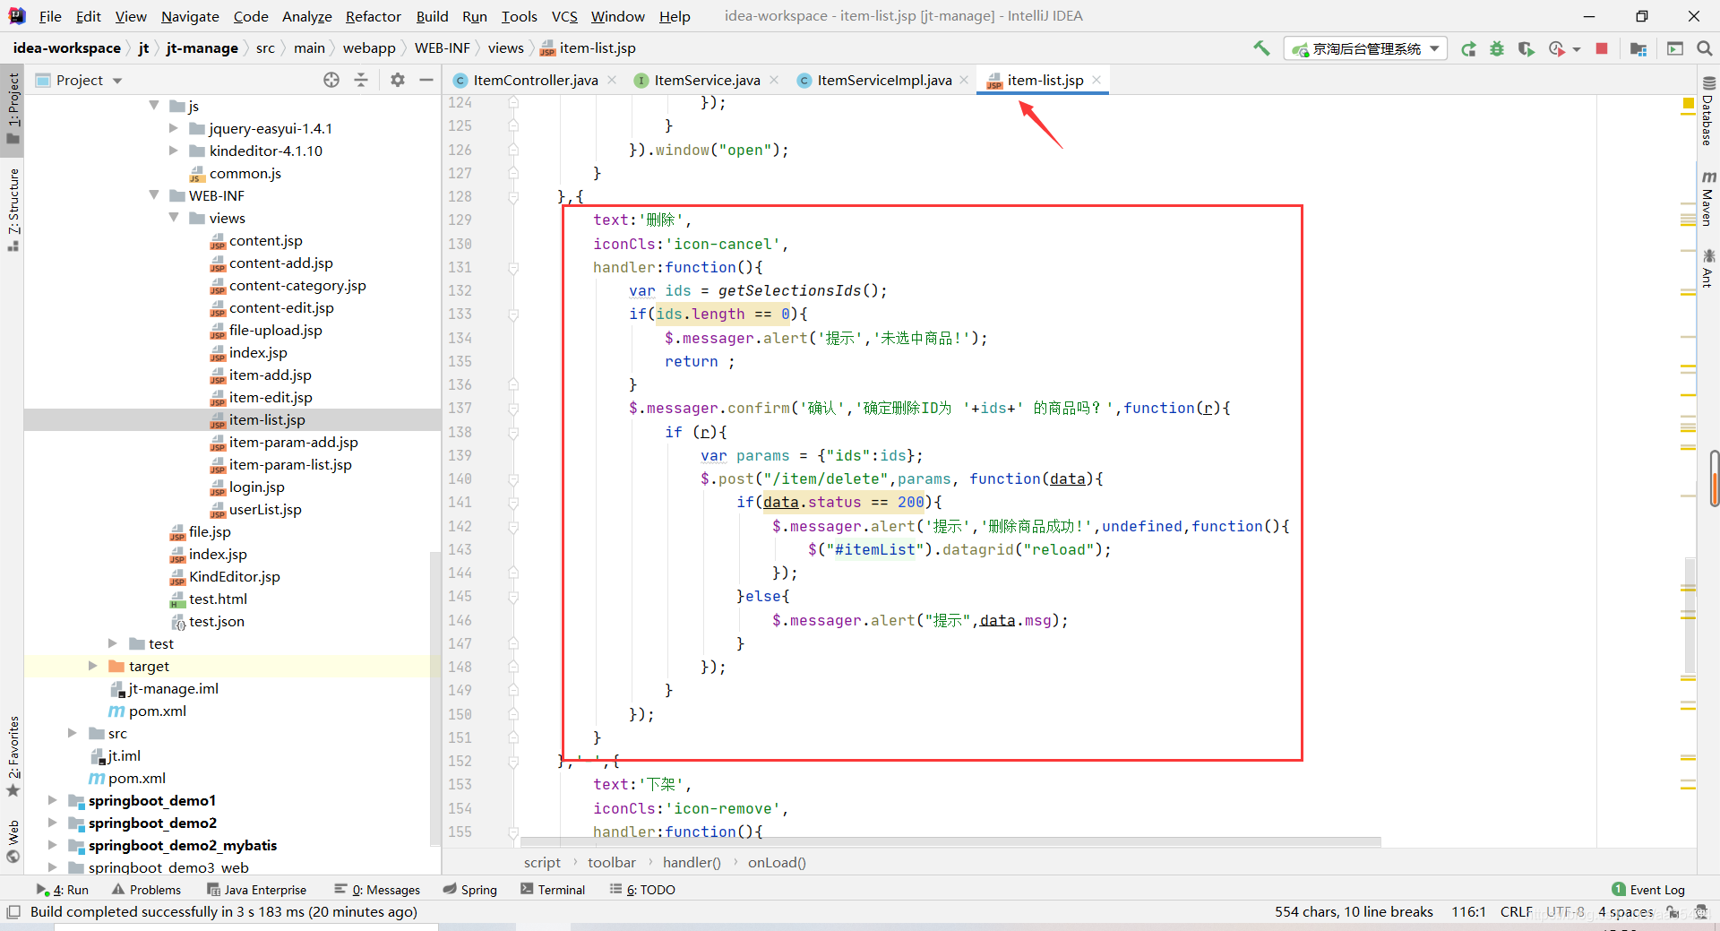Open the Refactor menu
This screenshot has height=931, width=1720.
[374, 16]
